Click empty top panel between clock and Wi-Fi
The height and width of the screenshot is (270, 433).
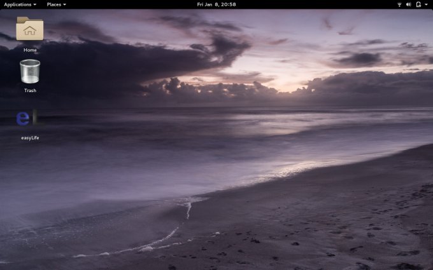pyautogui.click(x=318, y=4)
